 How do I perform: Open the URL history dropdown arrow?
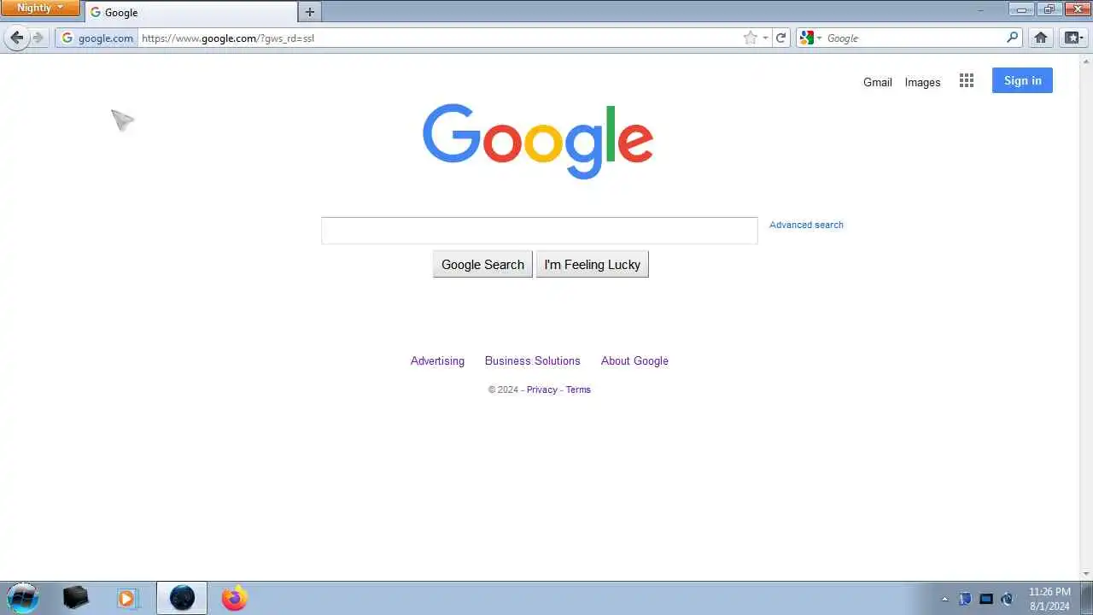click(x=765, y=38)
